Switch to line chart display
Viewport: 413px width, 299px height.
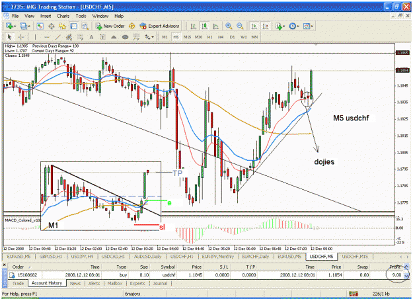(215, 26)
